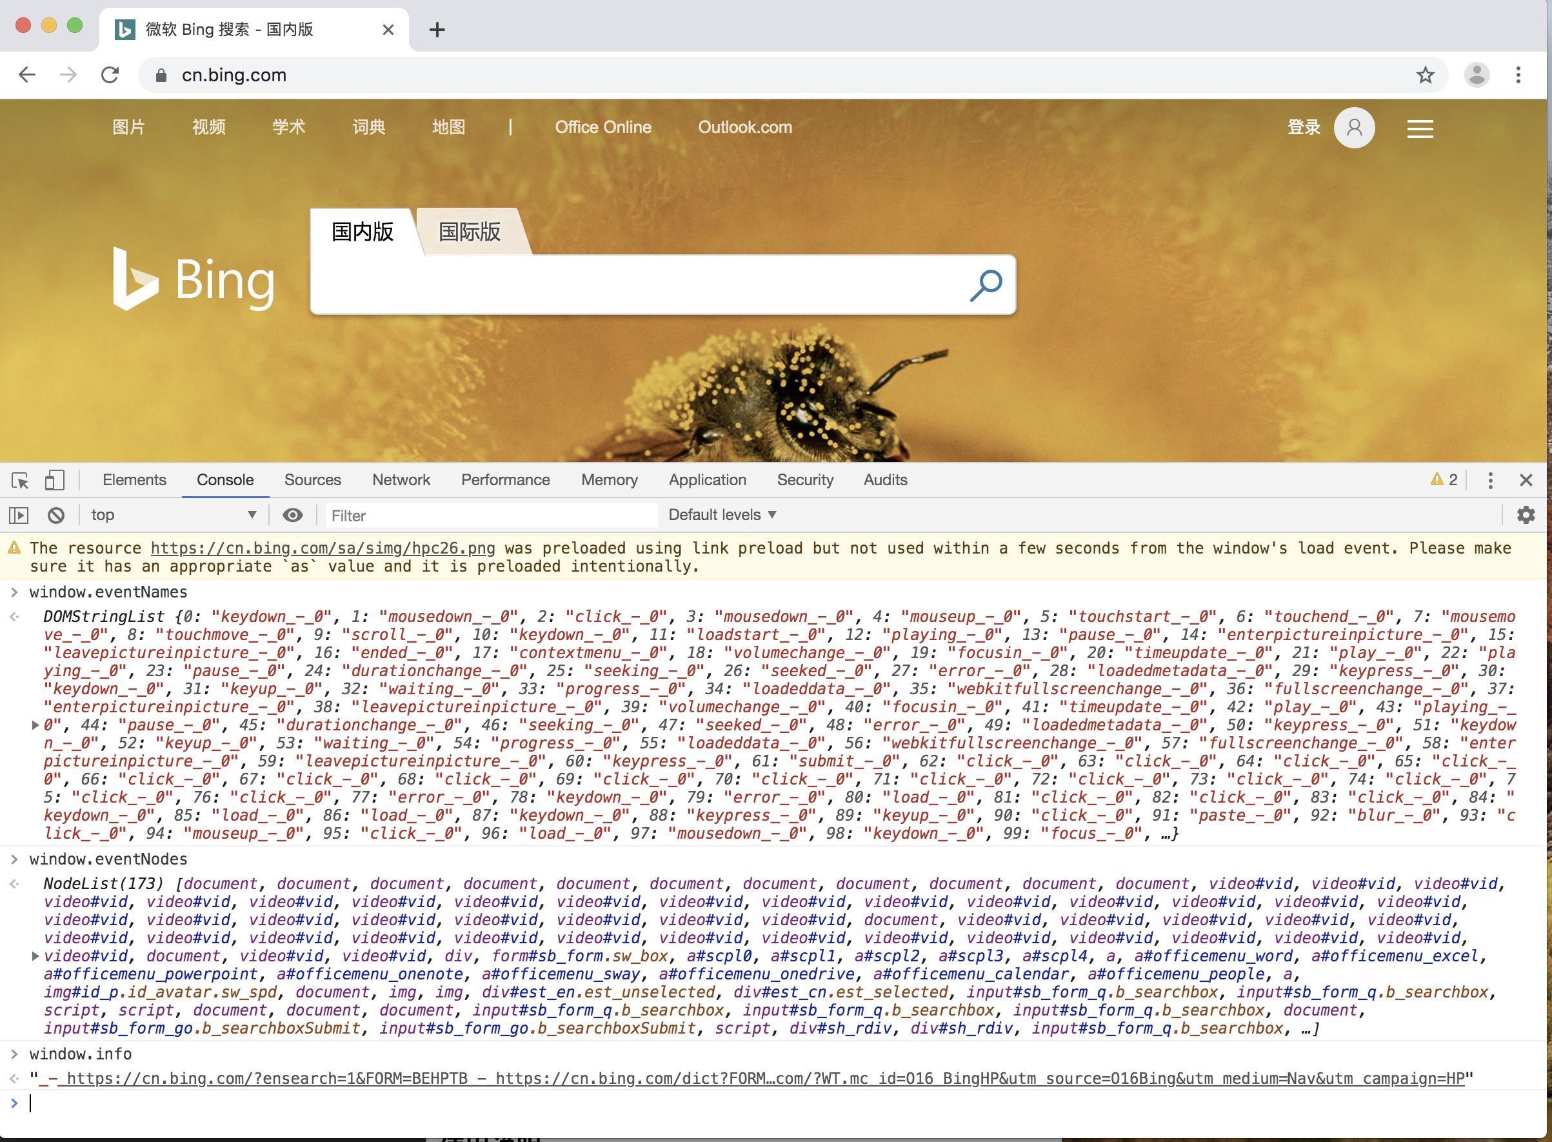Click the warnings count triangle icon
Image resolution: width=1552 pixels, height=1142 pixels.
click(1437, 479)
